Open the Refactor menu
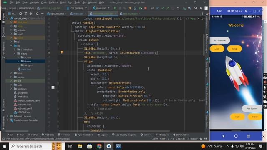Viewport: 267px width, 150px height. point(53,2)
